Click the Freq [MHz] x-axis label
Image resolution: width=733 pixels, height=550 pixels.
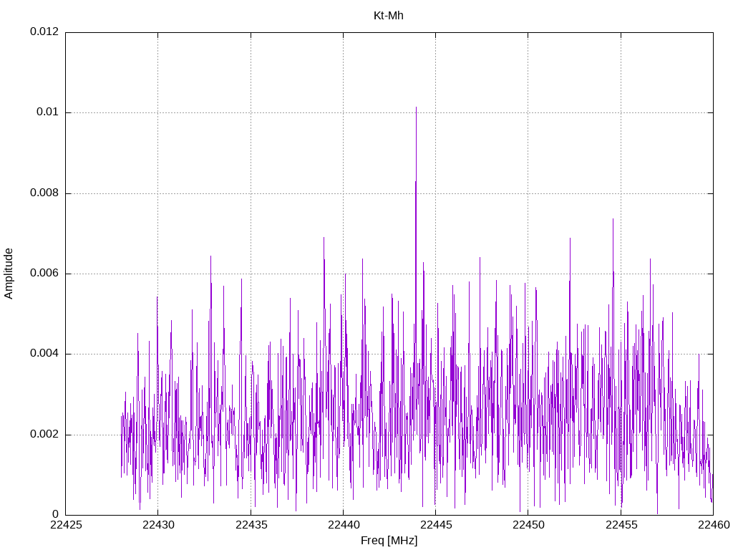pos(389,541)
